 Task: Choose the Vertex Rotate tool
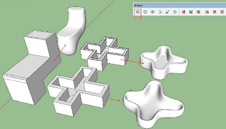[222, 12]
